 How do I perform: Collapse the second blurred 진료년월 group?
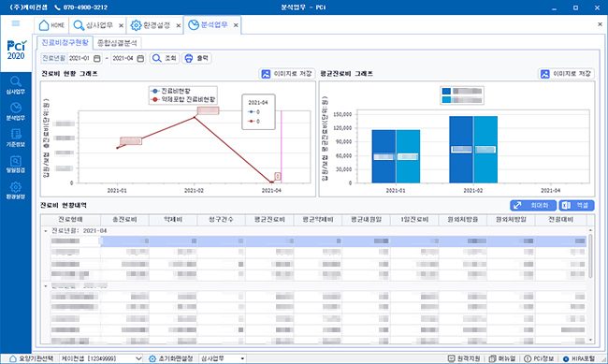click(46, 286)
